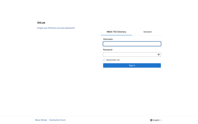Click the globe language icon
198x124 pixels.
click(x=151, y=120)
